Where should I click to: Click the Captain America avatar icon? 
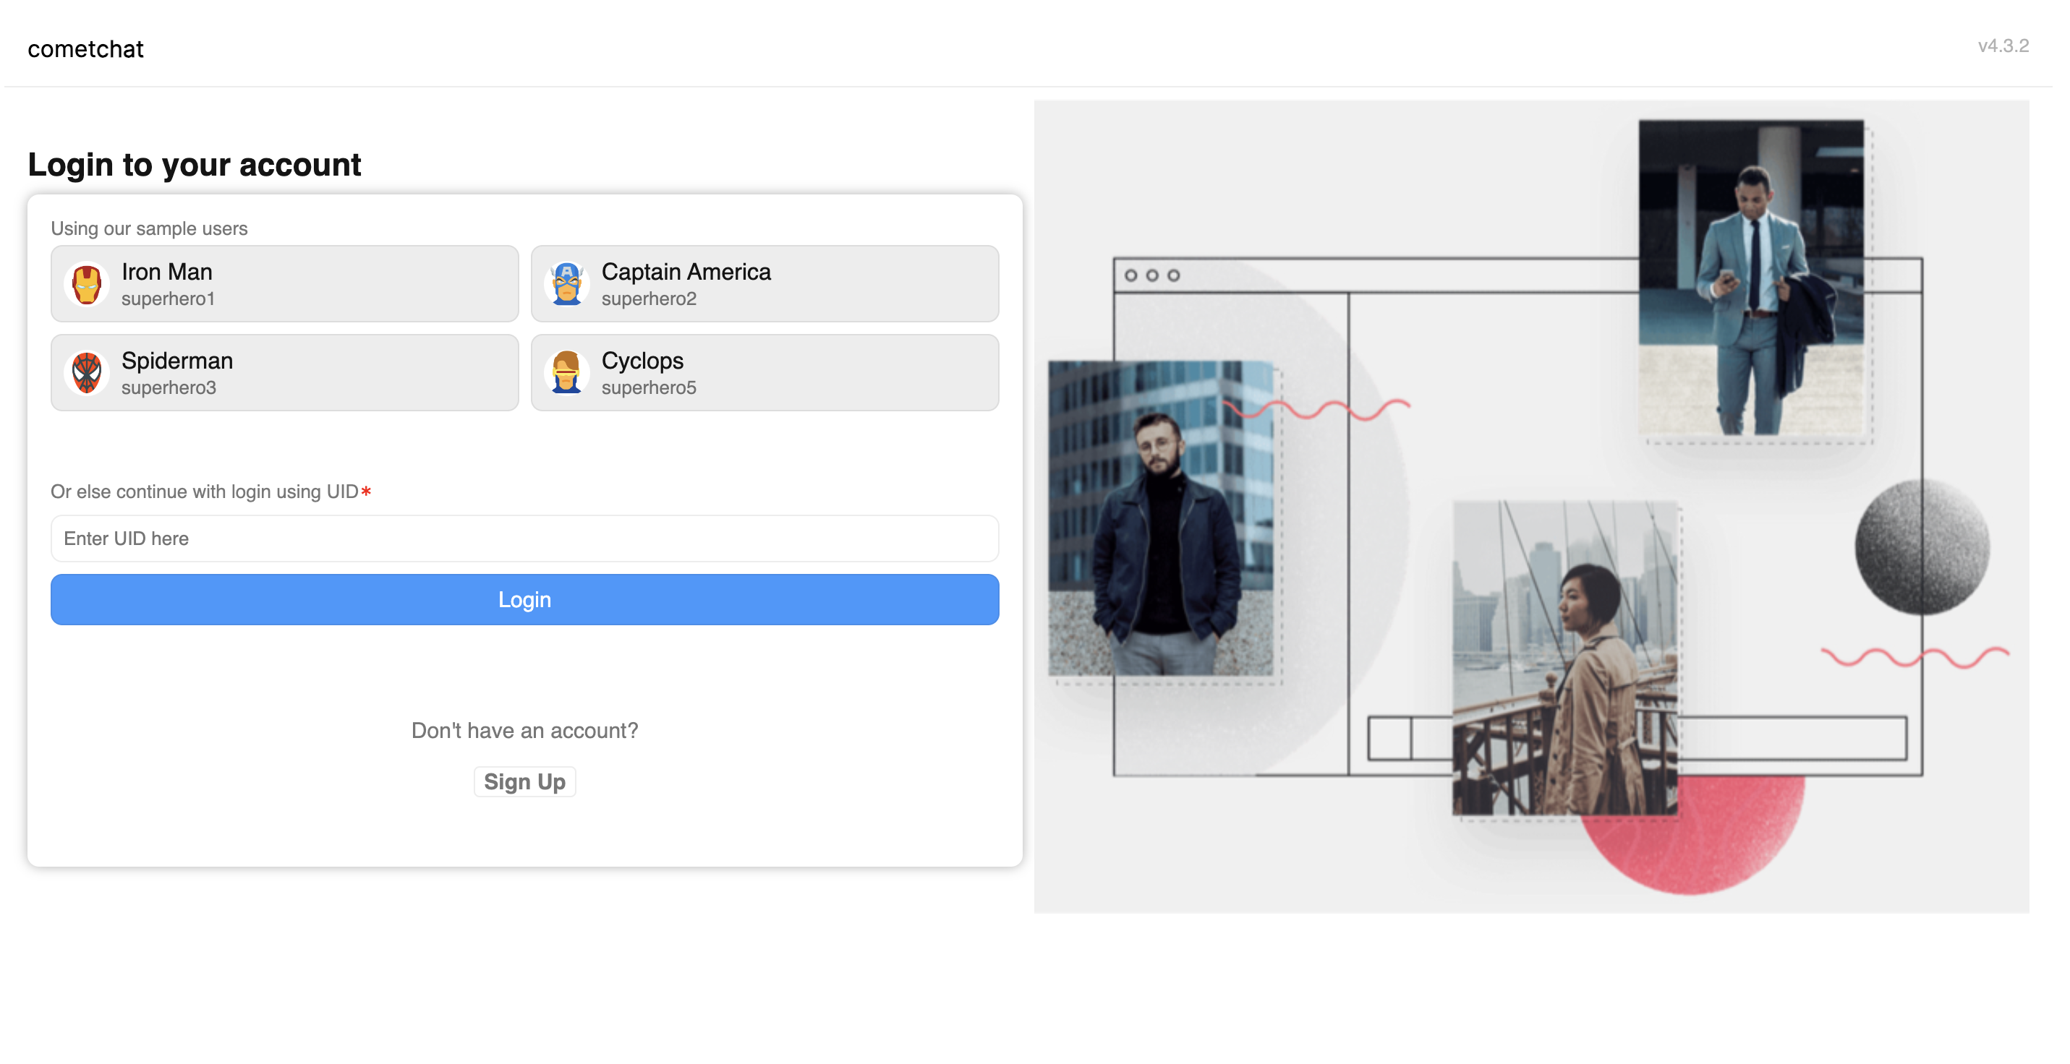click(566, 284)
